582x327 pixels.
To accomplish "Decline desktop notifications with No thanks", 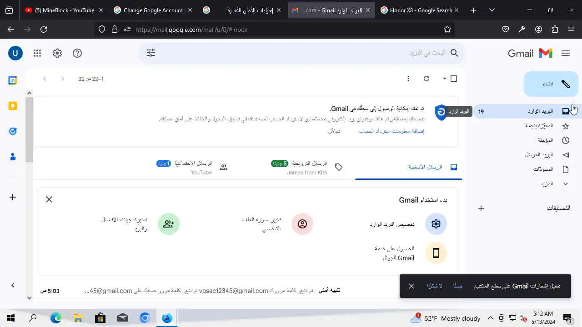I will click(x=435, y=286).
